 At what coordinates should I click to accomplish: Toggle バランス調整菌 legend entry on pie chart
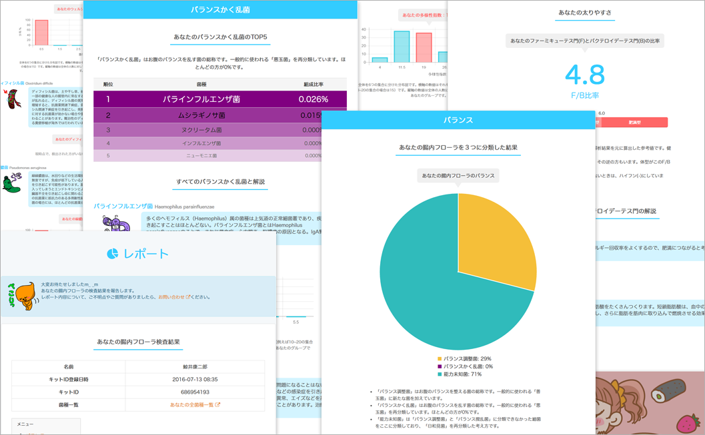(x=467, y=358)
